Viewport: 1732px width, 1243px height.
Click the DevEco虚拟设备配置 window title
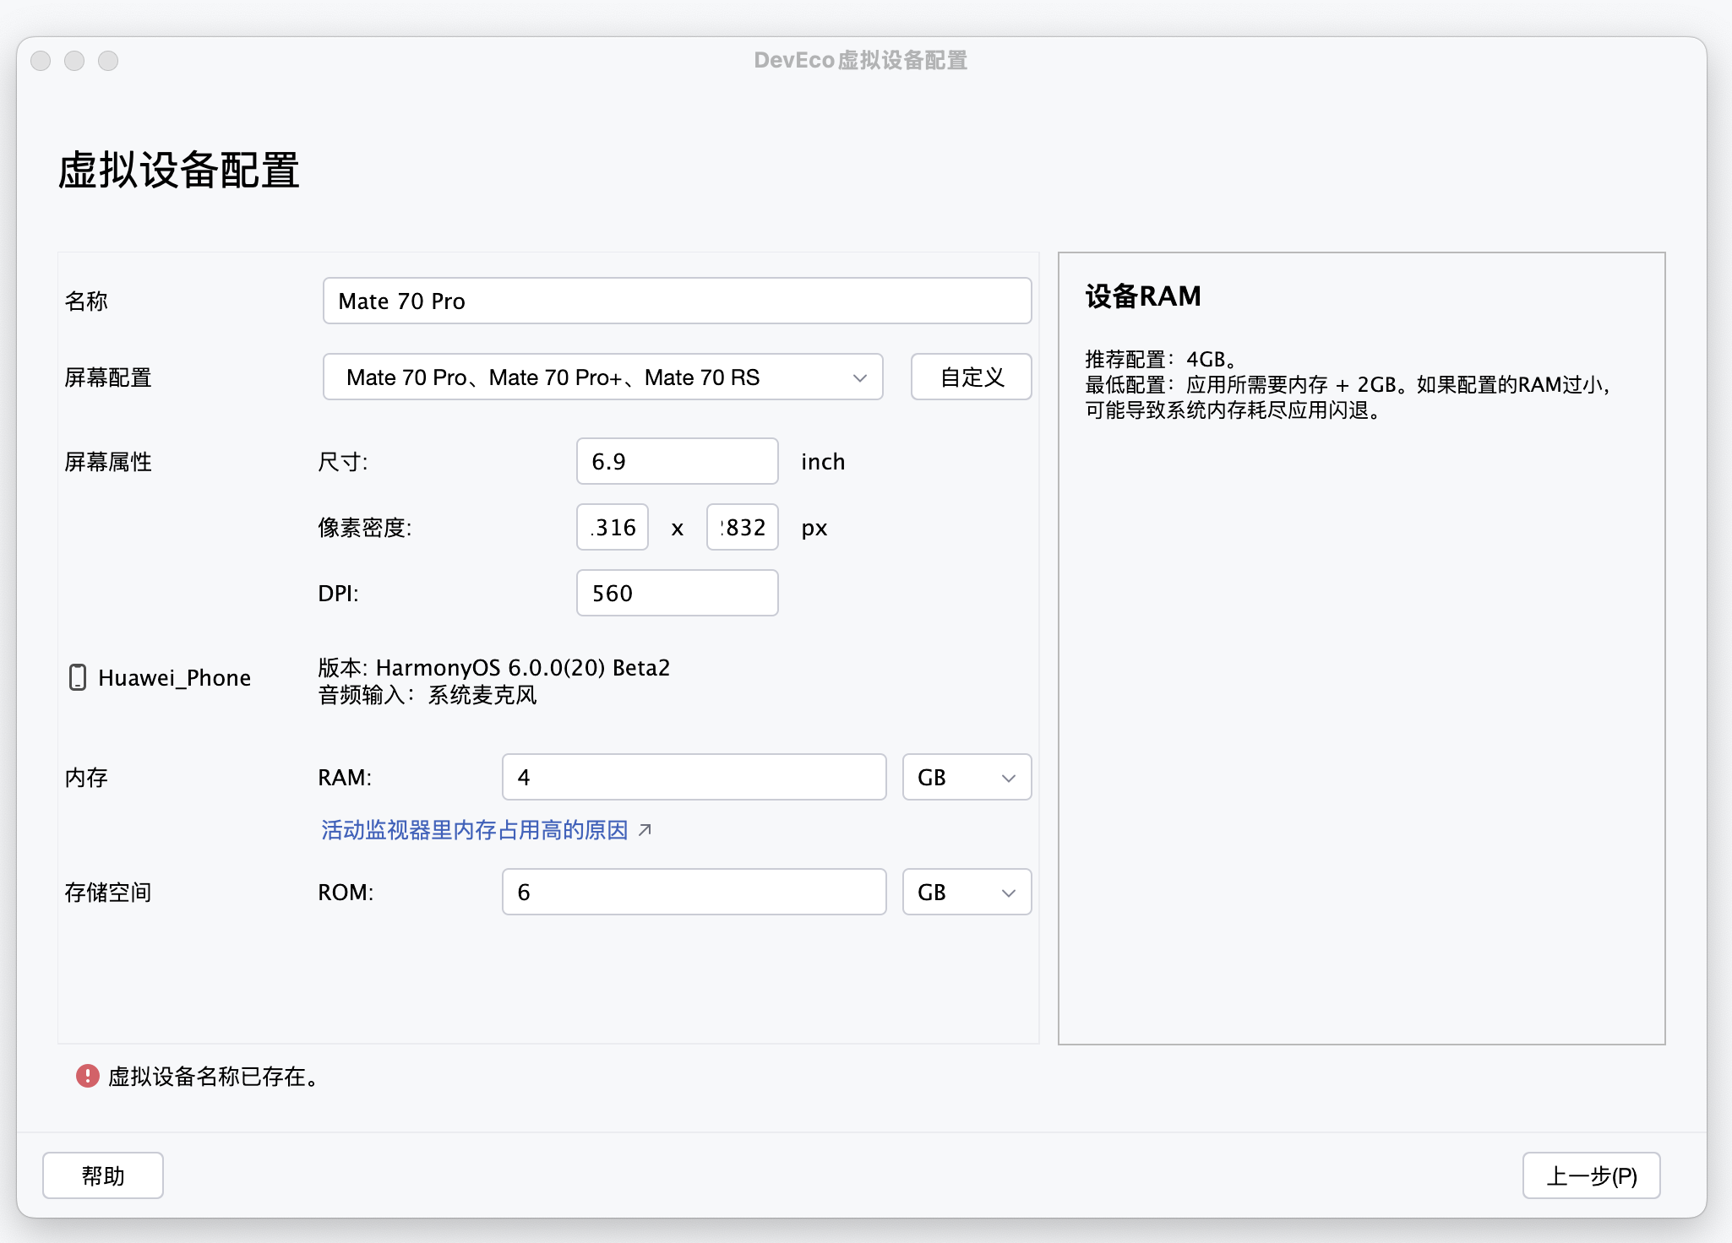pos(861,61)
